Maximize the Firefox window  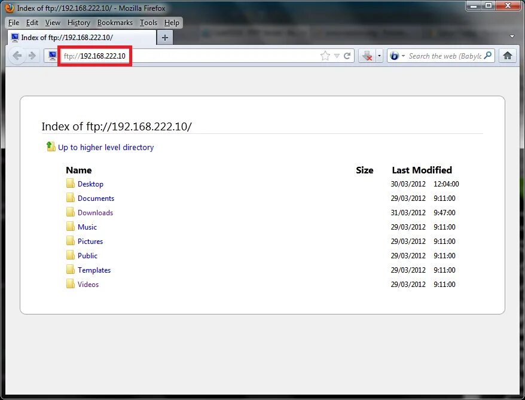[x=489, y=6]
